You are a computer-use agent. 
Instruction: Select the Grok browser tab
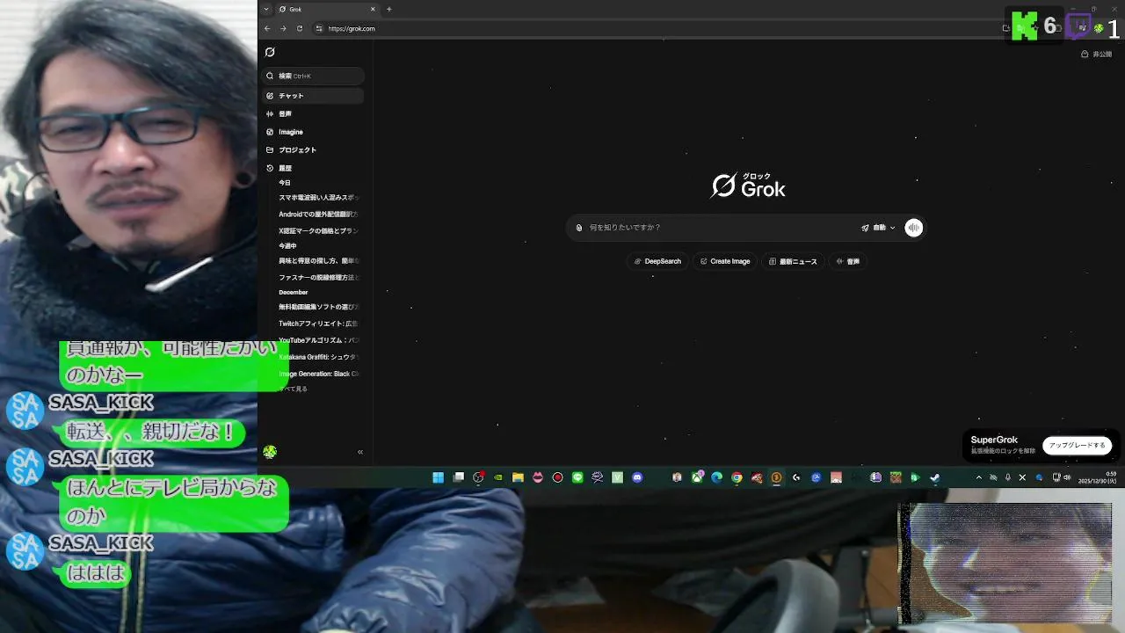(x=327, y=9)
